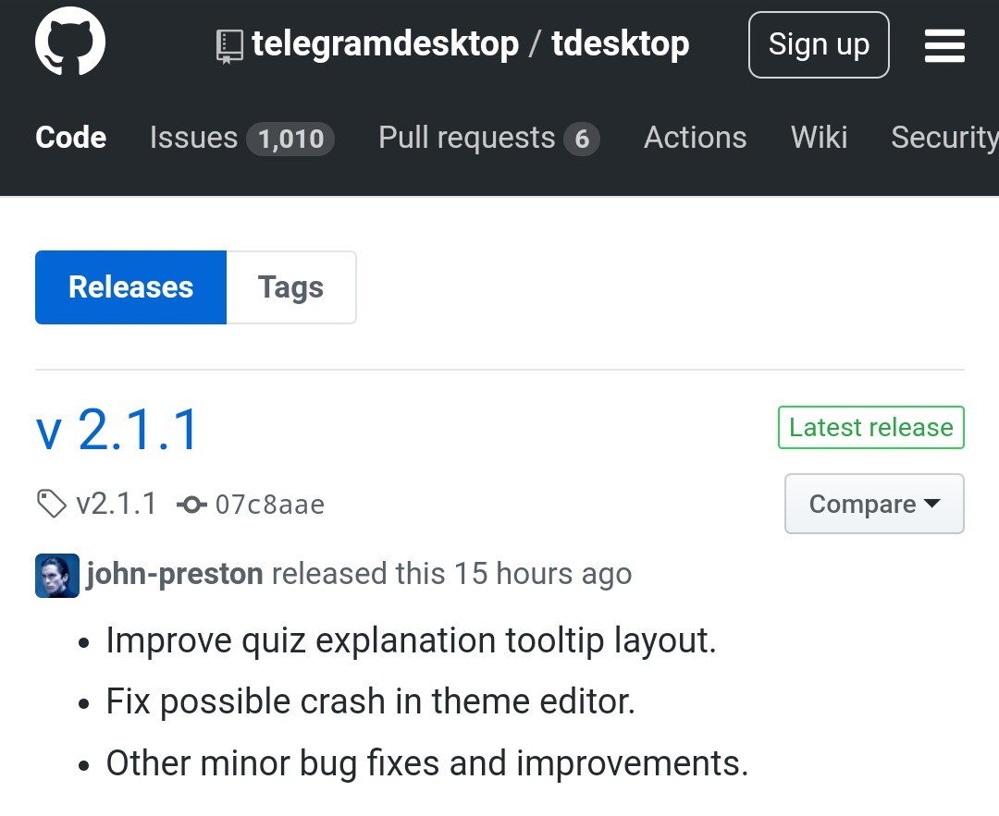This screenshot has width=999, height=816.
Task: Visit the john-preston profile link
Action: click(175, 574)
